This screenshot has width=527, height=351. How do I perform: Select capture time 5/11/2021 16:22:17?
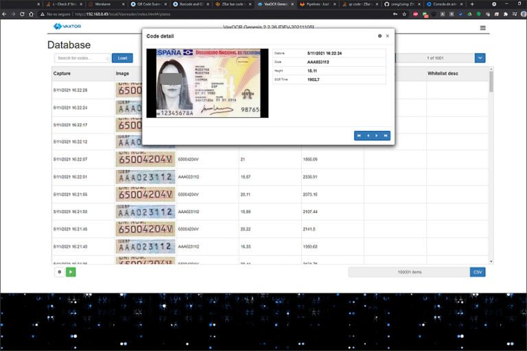coord(70,125)
